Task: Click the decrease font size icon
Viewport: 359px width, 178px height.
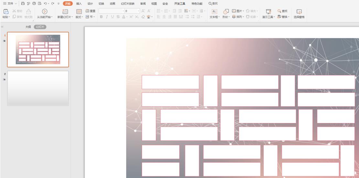Action: [149, 11]
